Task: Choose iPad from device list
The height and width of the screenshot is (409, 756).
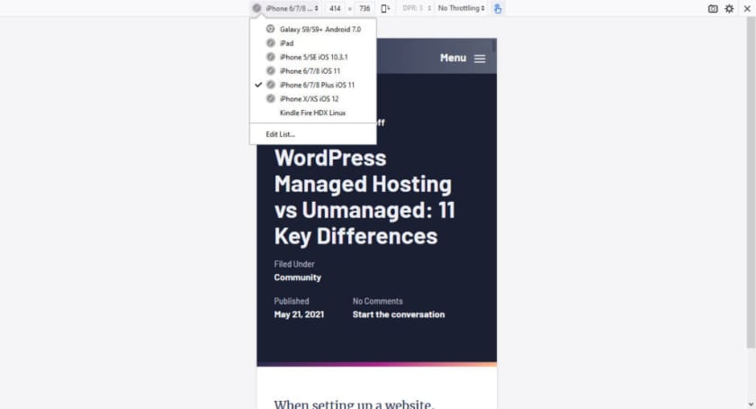Action: click(313, 43)
